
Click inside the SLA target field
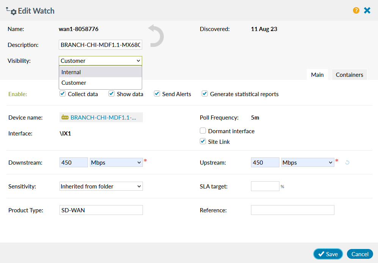tap(264, 186)
